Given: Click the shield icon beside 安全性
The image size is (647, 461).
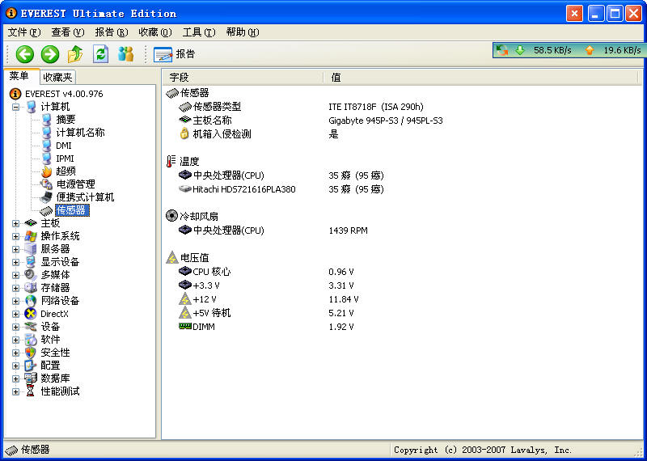Looking at the screenshot, I should coord(31,353).
